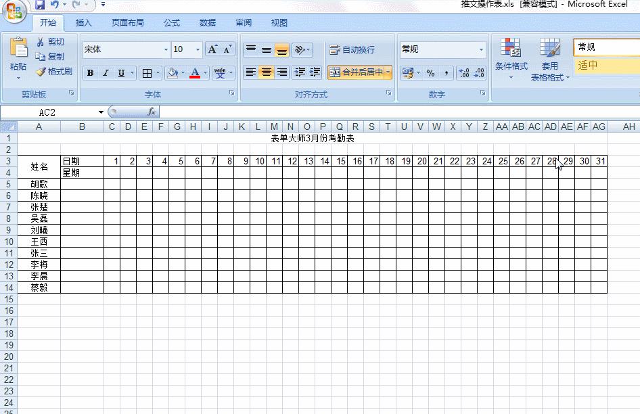
Task: Open the 常规 number format dropdown
Action: click(x=482, y=49)
